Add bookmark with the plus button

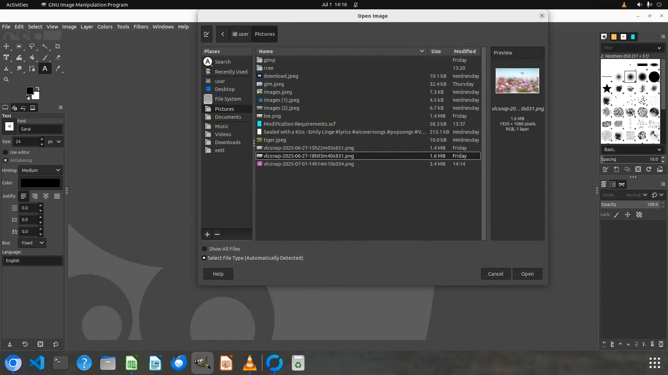tap(207, 234)
